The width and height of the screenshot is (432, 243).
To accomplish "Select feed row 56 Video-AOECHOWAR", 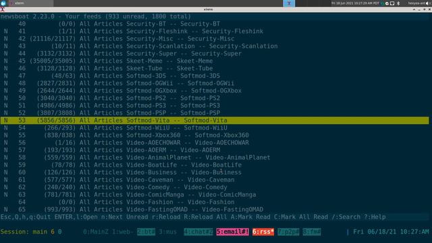I will pyautogui.click(x=215, y=142).
